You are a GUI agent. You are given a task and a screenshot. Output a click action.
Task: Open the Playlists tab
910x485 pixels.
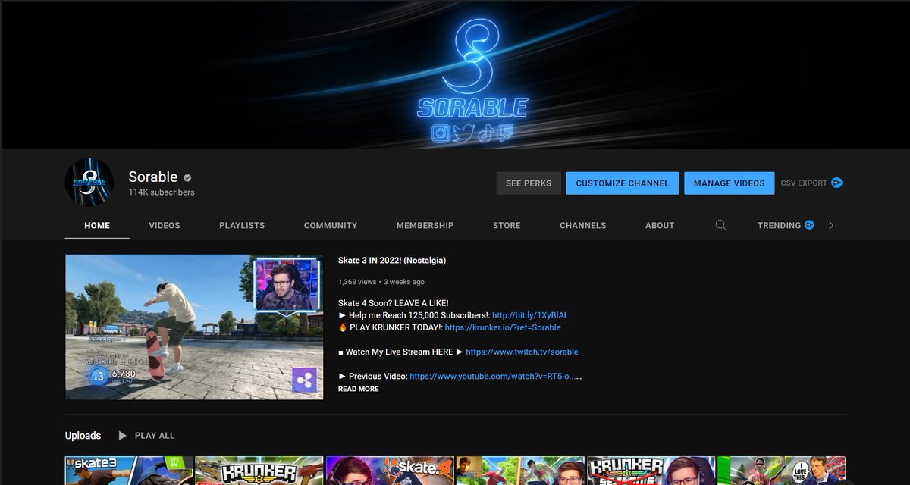click(242, 225)
